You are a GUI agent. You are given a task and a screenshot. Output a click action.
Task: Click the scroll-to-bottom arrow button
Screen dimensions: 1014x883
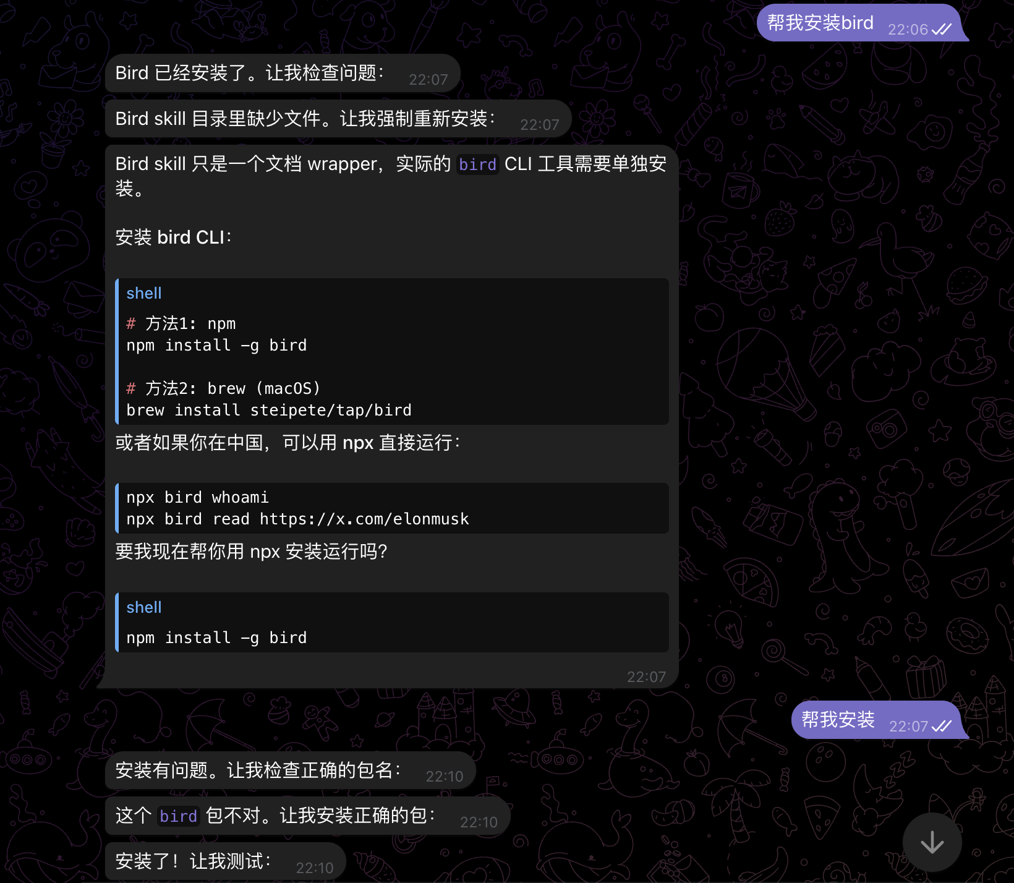(932, 842)
